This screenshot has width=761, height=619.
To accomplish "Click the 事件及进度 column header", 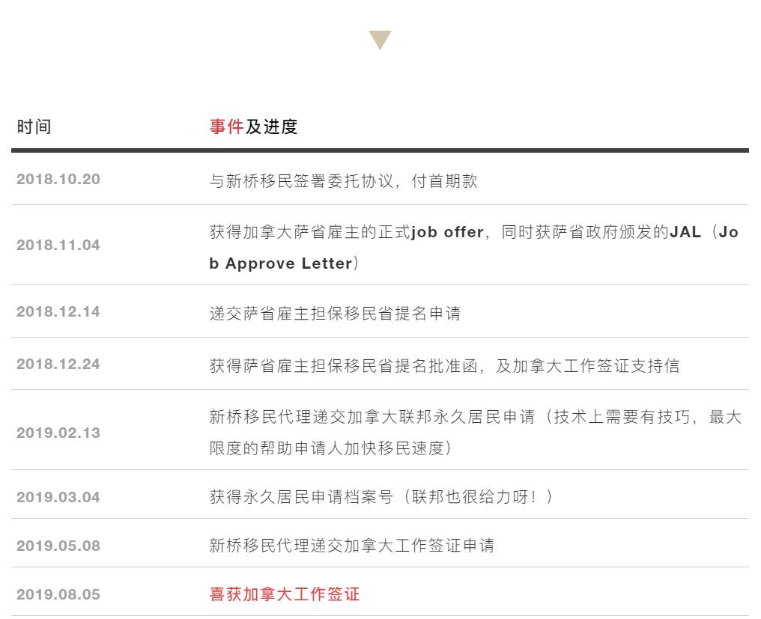I will coord(253,126).
